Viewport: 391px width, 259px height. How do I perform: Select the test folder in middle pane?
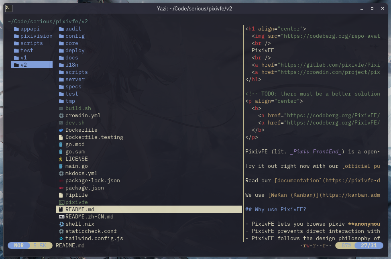(149, 94)
